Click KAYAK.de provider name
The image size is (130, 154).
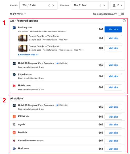tap(23, 116)
